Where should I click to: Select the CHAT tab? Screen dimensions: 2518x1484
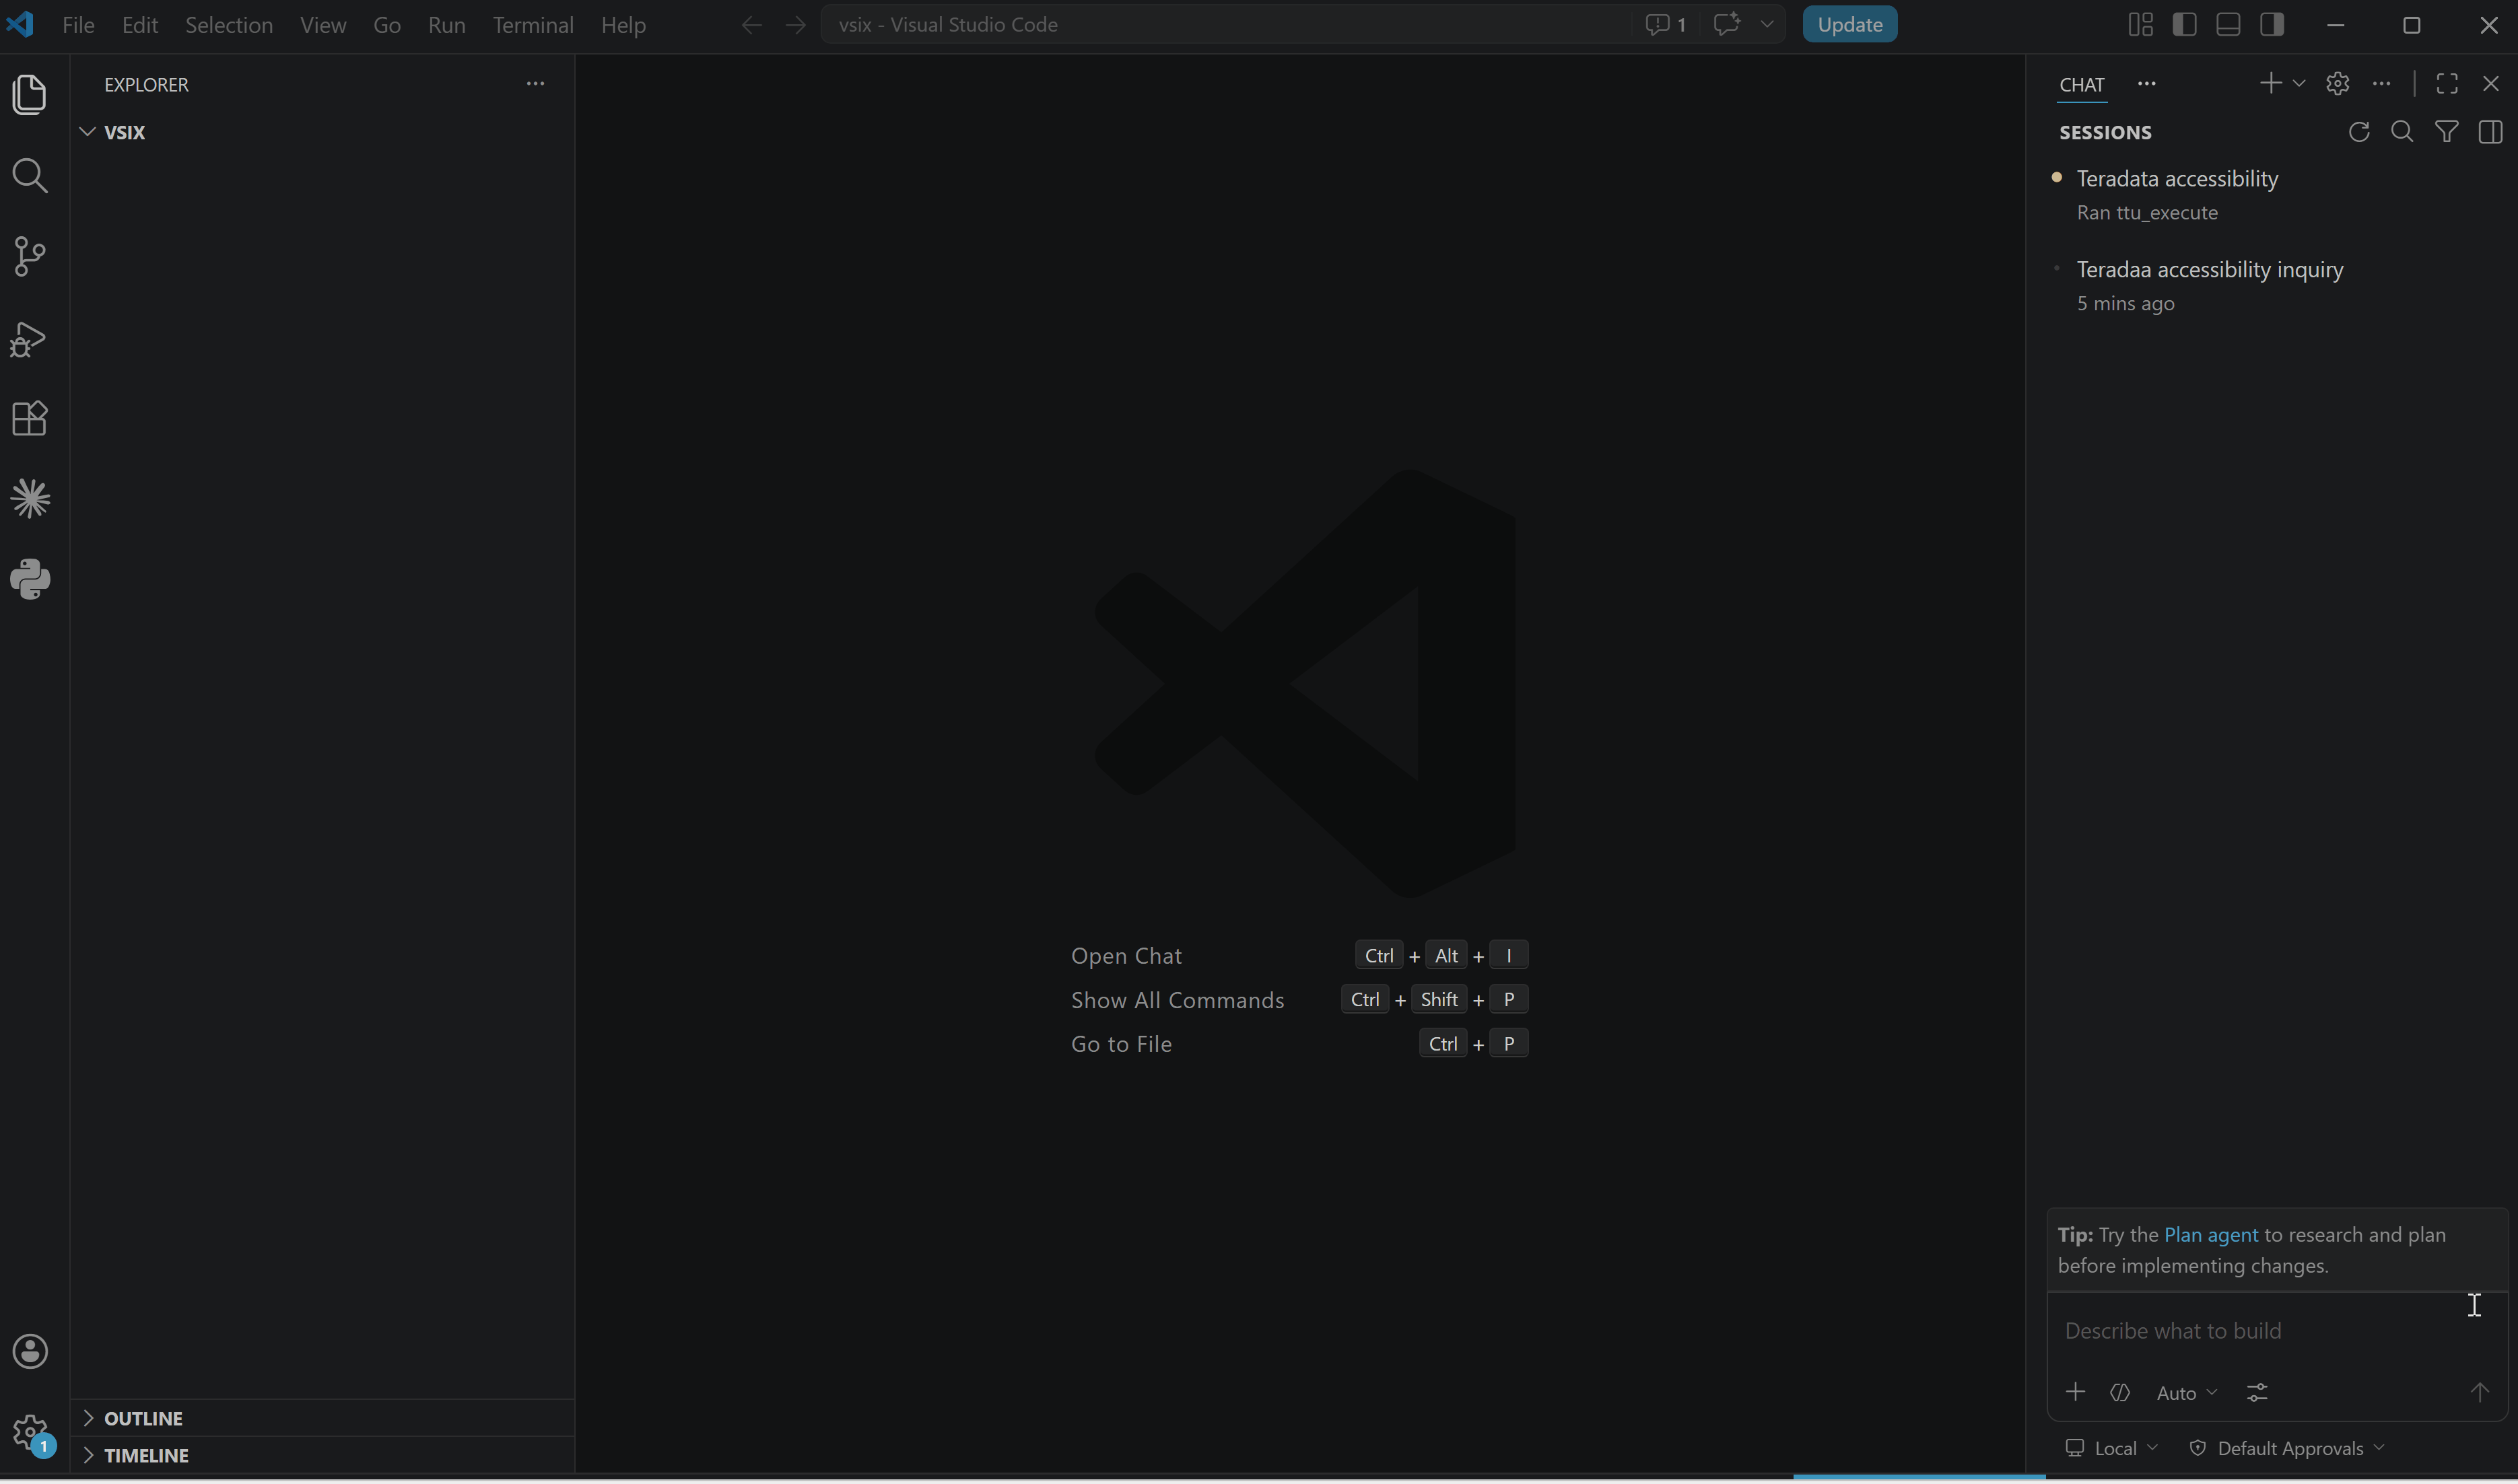2081,85
